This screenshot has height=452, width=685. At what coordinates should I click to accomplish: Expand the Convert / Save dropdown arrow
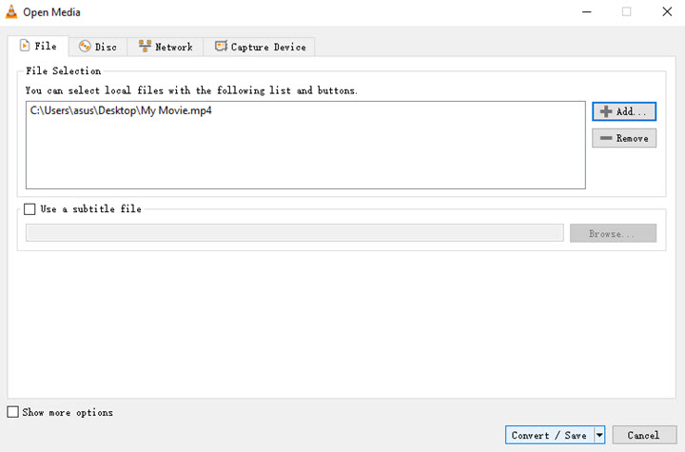pos(599,435)
